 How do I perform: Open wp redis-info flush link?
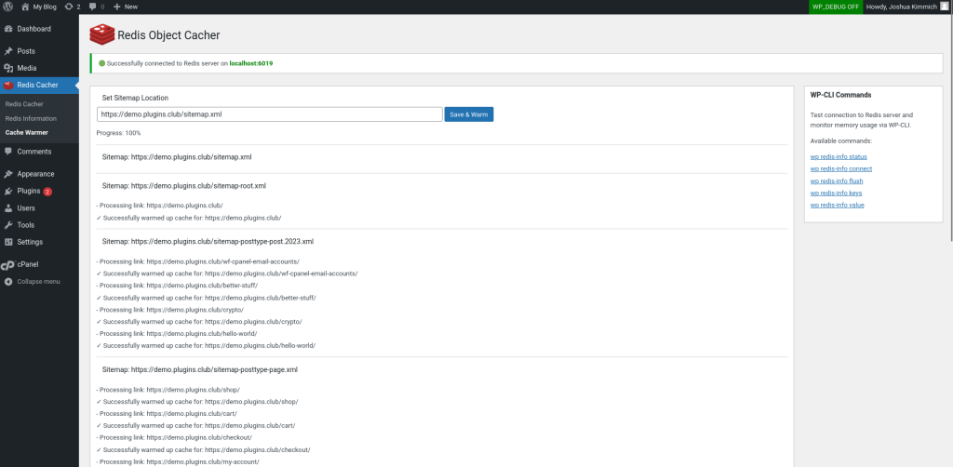pos(837,181)
